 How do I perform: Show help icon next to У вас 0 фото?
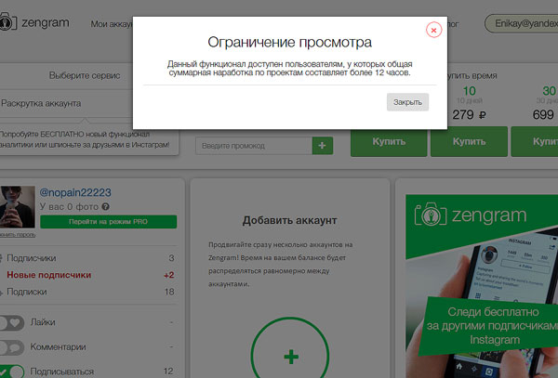coord(105,206)
